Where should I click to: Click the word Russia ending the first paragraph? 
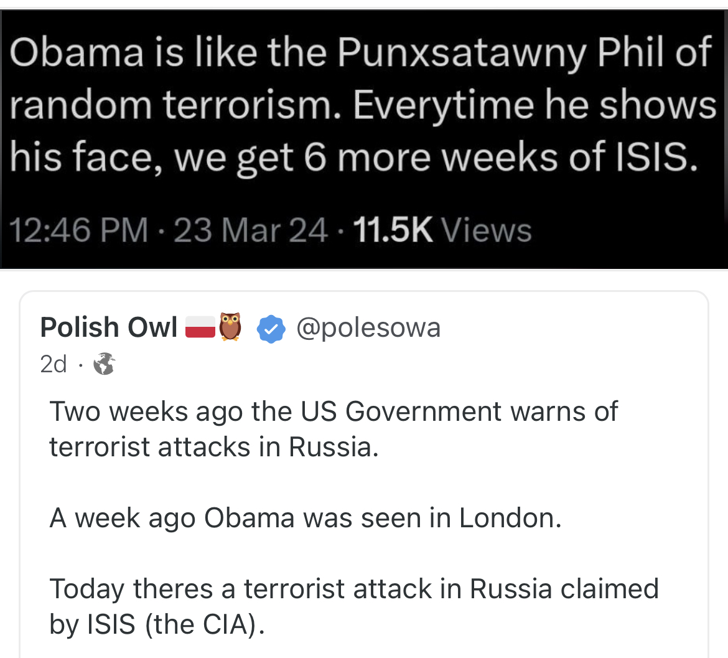click(x=333, y=447)
